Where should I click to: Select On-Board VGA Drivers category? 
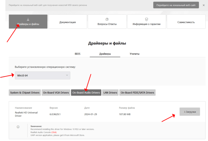(x=56, y=93)
